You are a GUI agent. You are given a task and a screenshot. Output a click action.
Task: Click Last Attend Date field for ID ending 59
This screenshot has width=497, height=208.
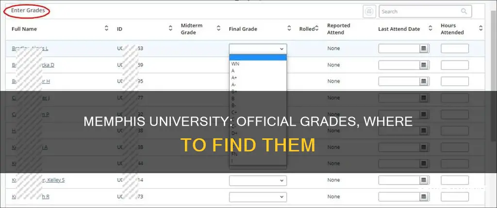399,65
